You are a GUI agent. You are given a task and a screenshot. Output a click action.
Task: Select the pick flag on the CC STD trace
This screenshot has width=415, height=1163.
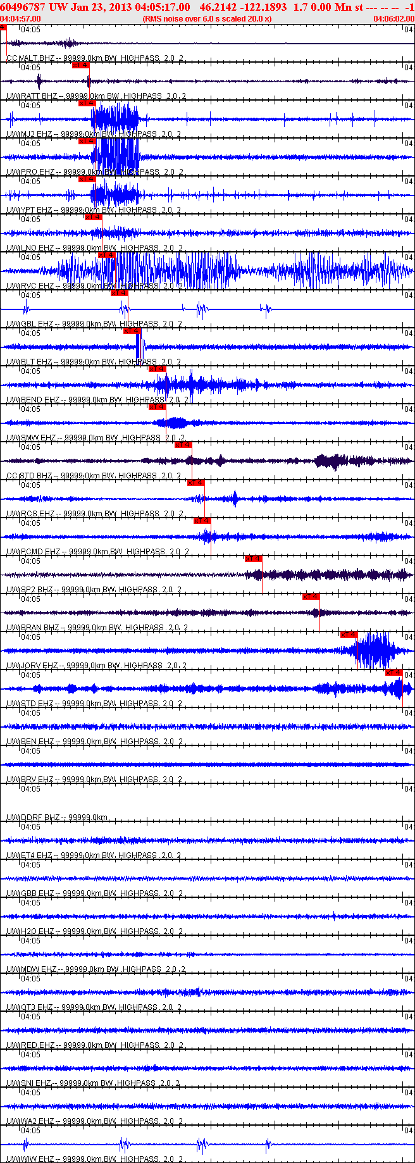click(x=183, y=445)
